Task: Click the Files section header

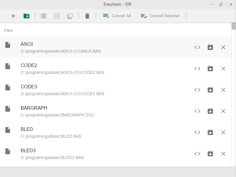Action: 9,30
